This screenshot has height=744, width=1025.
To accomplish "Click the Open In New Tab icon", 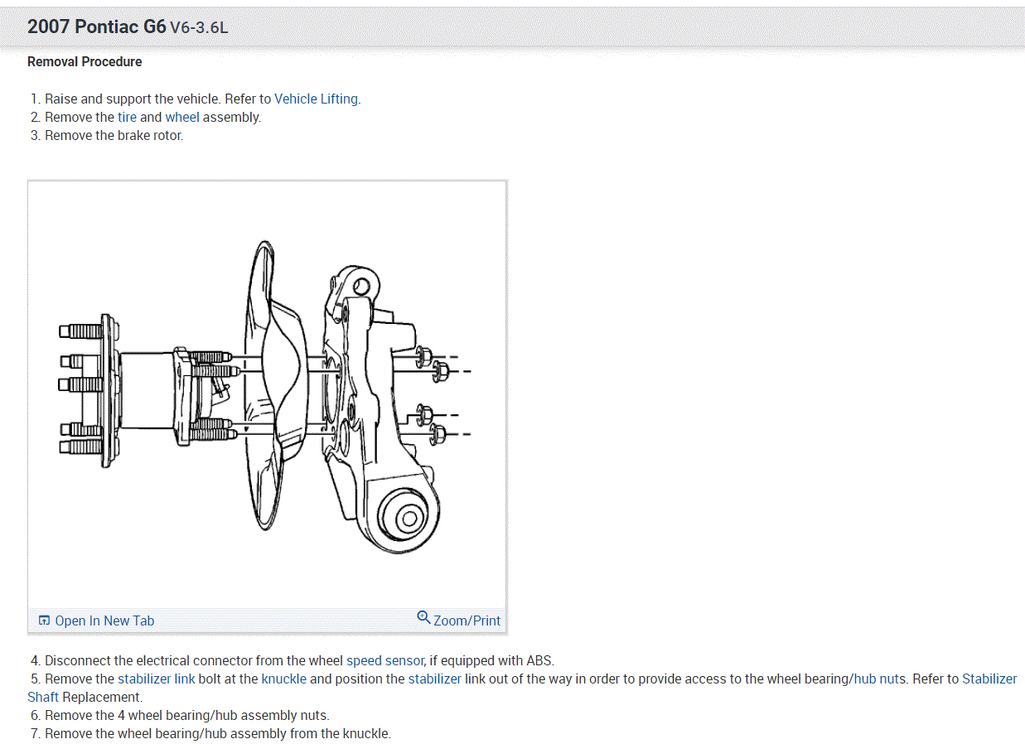I will (x=45, y=621).
